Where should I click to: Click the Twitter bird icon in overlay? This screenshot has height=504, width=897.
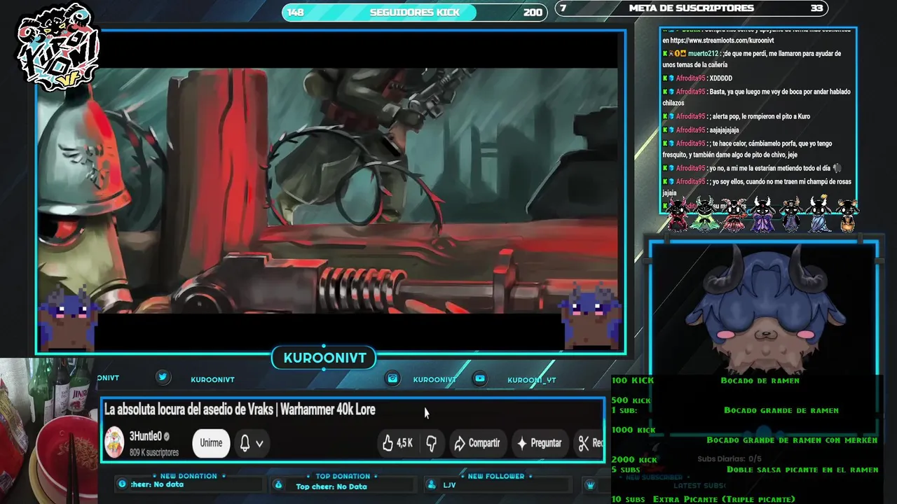tap(163, 377)
